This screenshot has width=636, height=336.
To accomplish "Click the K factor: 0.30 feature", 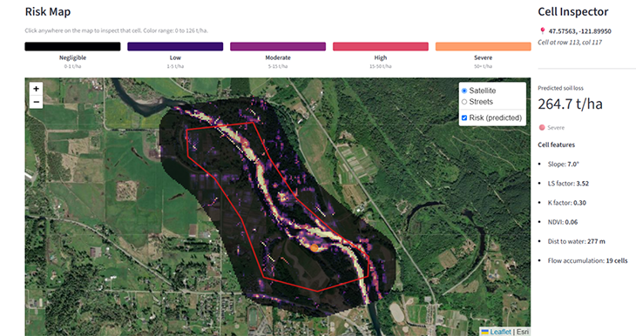I will tap(566, 203).
